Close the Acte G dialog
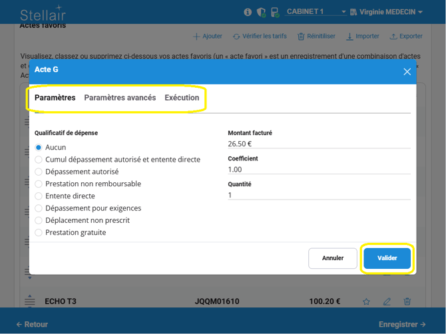Image resolution: width=446 pixels, height=334 pixels. coord(407,71)
